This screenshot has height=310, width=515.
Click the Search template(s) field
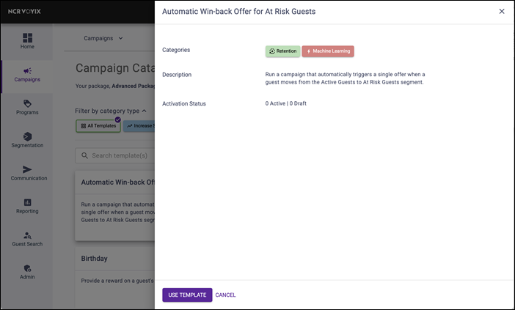tap(115, 155)
